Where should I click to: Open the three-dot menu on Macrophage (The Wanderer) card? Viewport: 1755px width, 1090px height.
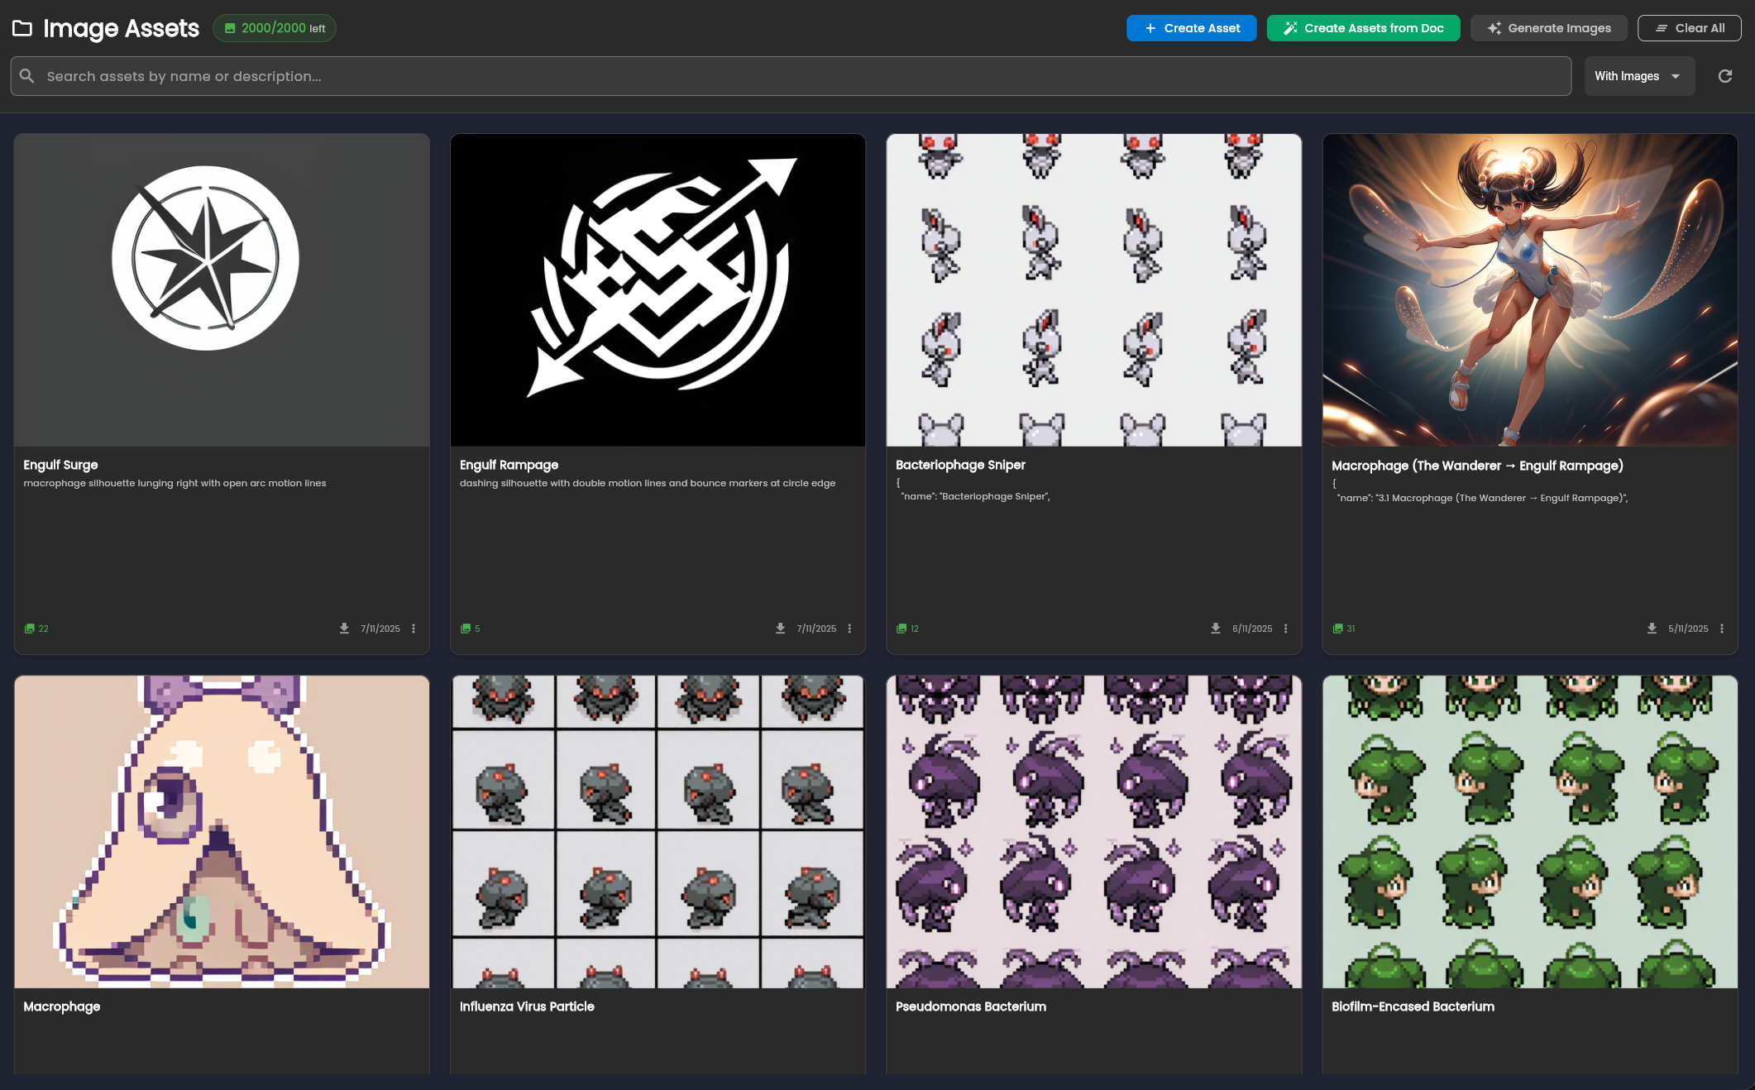pyautogui.click(x=1722, y=629)
